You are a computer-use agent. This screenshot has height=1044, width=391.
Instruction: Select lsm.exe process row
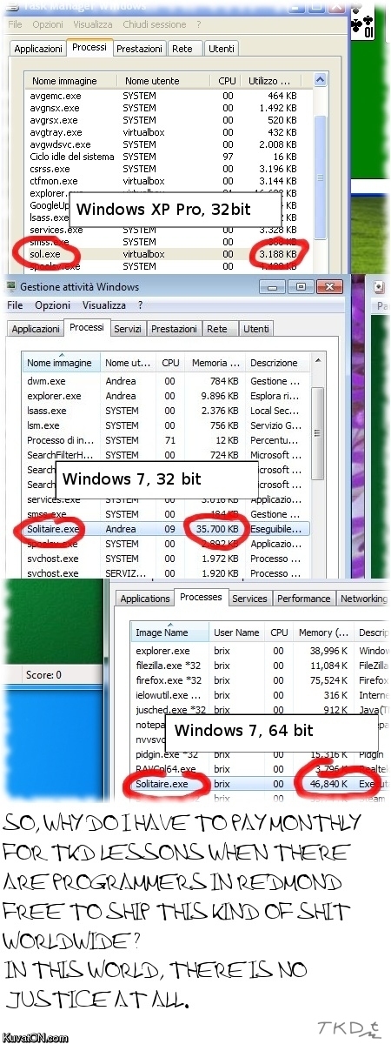[167, 425]
